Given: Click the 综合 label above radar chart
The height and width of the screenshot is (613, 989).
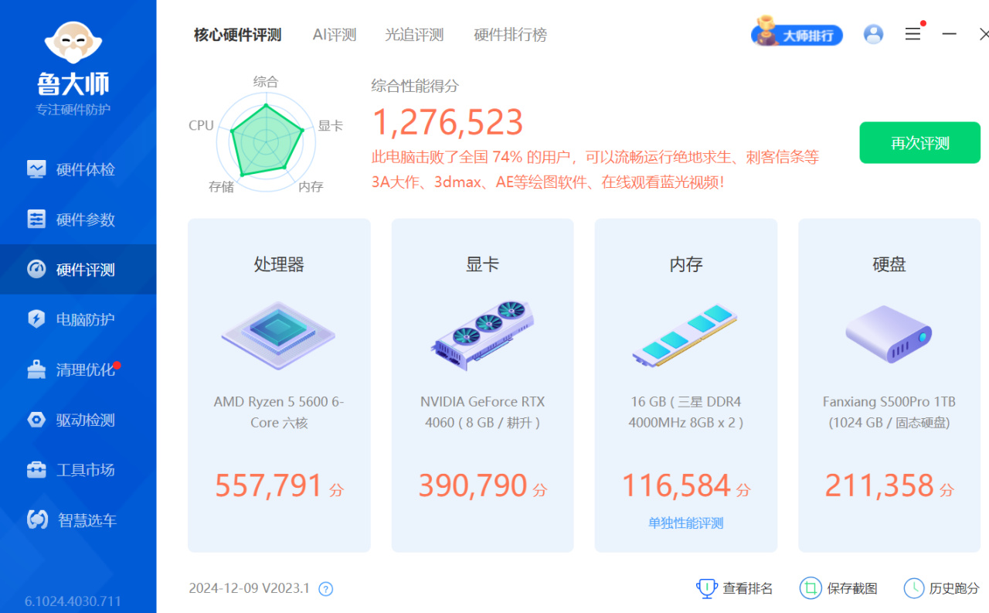Looking at the screenshot, I should (x=266, y=81).
